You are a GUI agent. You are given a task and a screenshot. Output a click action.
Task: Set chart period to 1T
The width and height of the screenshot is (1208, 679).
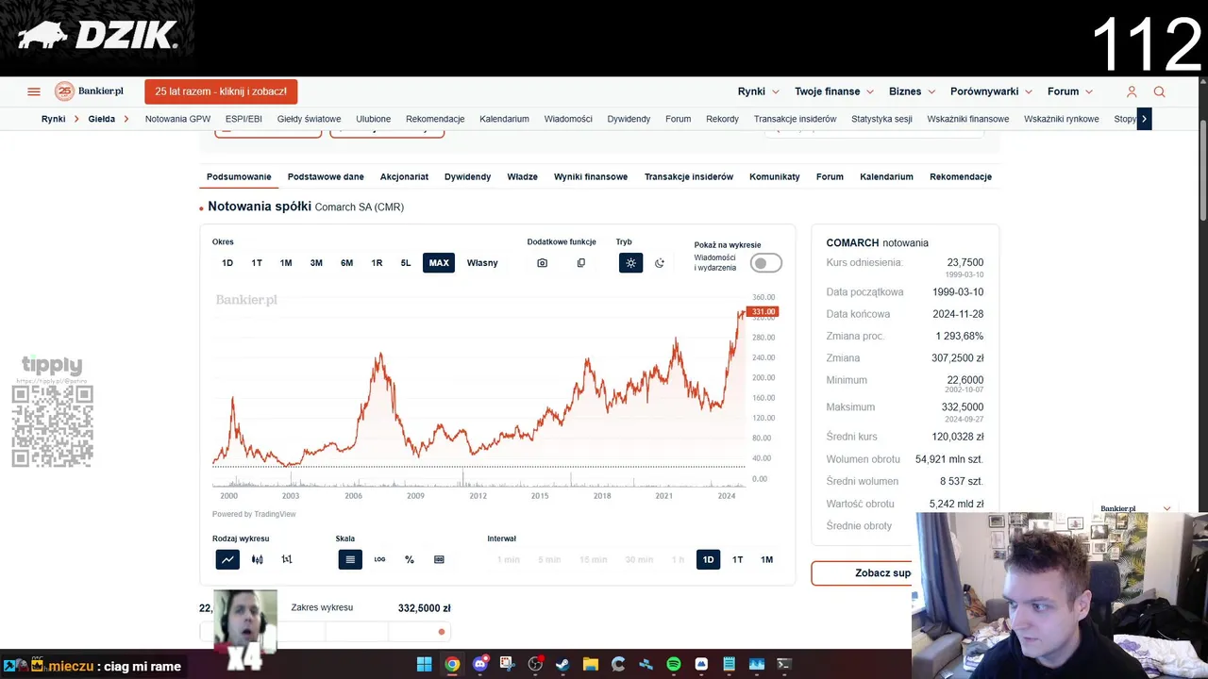pos(257,263)
